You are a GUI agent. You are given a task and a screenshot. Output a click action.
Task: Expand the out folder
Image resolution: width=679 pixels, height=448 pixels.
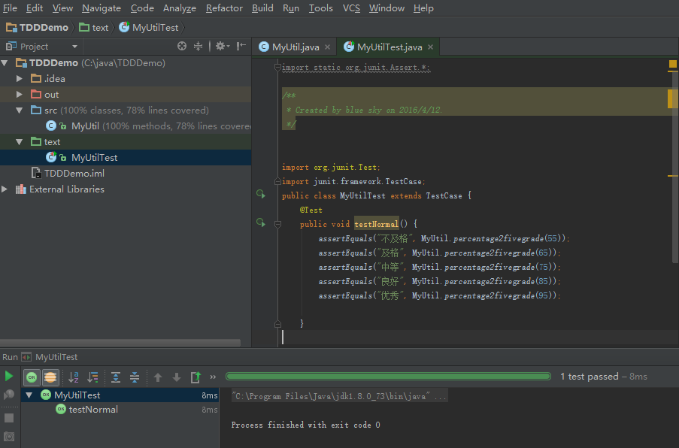20,95
